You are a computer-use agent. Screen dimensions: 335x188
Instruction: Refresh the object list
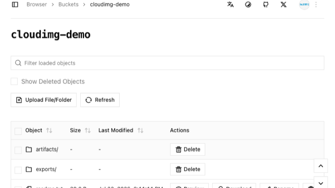point(100,100)
